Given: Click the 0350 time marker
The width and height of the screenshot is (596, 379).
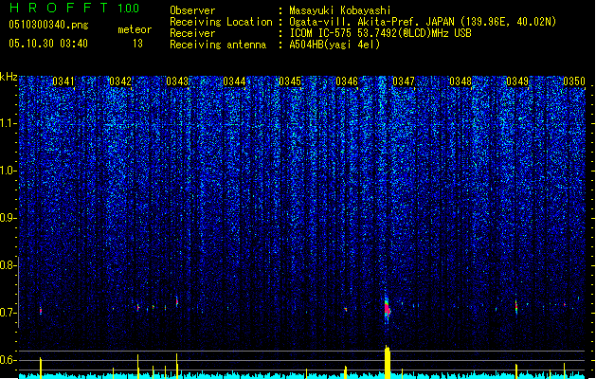Looking at the screenshot, I should (x=574, y=81).
